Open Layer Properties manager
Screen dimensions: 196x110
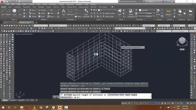pos(86,13)
